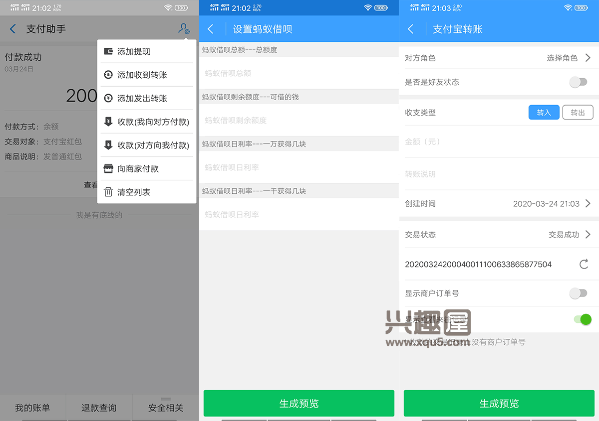Image resolution: width=599 pixels, height=421 pixels.
Task: Go back from the 支付助手 screen
Action: coord(13,29)
